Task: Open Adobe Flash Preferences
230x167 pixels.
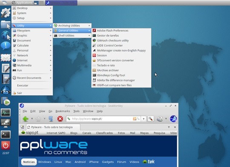Action: [121, 31]
